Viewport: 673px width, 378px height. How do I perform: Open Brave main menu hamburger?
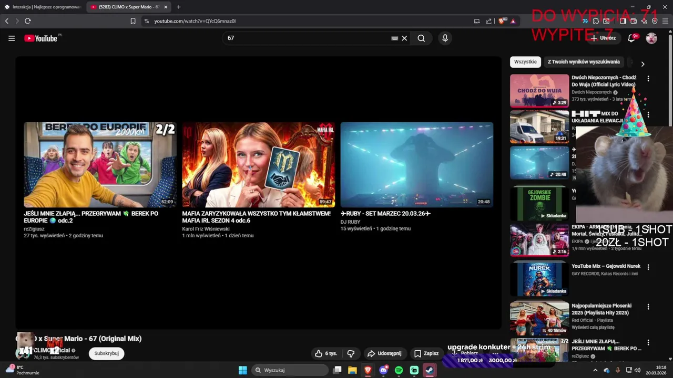(x=665, y=21)
